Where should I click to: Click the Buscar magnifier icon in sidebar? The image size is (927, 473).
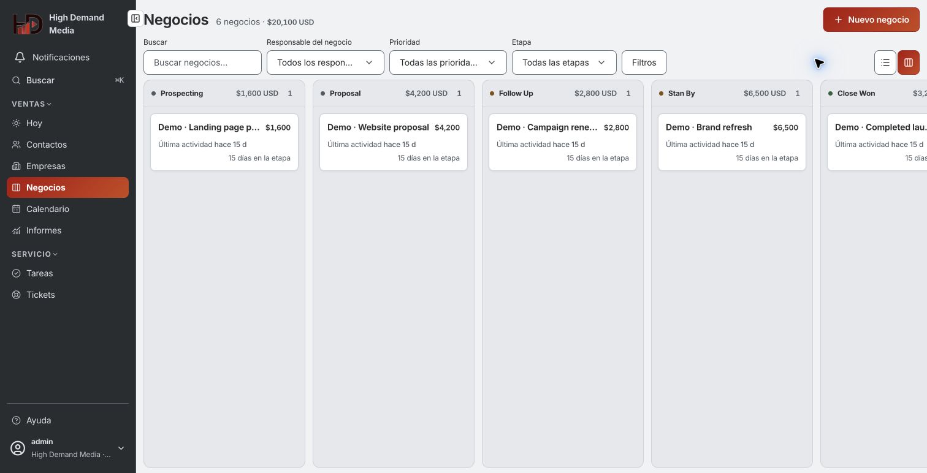click(16, 80)
